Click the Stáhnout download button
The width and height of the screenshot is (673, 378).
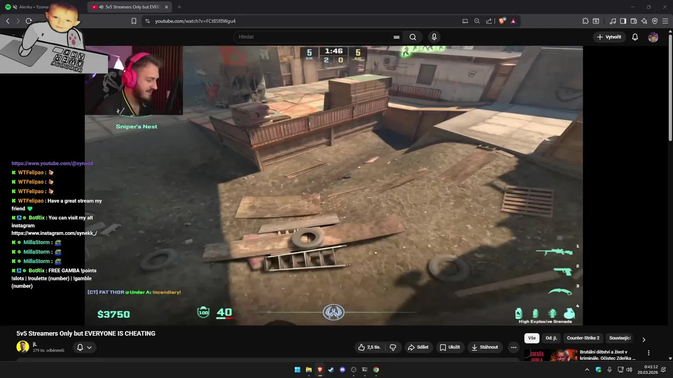[485, 347]
